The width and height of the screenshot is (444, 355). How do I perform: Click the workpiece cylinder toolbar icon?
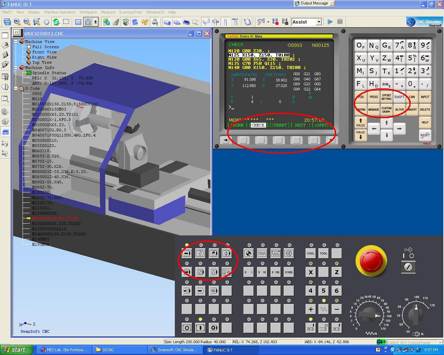[167, 21]
